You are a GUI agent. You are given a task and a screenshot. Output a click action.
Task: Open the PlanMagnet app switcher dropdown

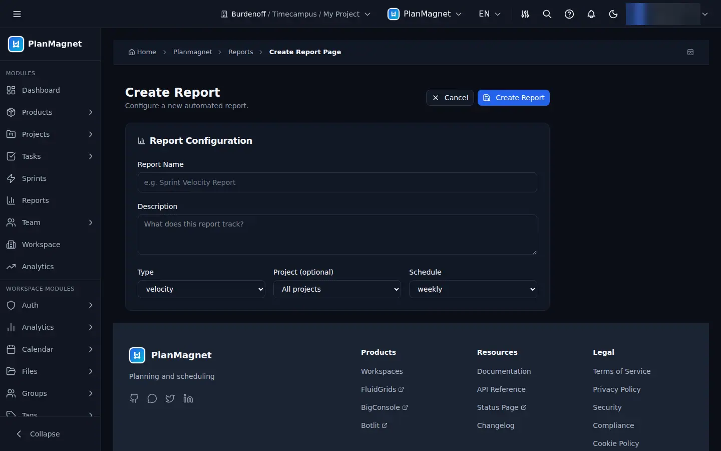click(425, 14)
